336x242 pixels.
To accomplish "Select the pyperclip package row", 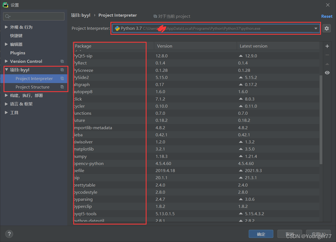I will (x=196, y=206).
